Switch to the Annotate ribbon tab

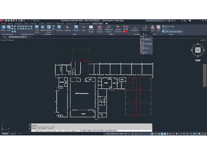18,24
